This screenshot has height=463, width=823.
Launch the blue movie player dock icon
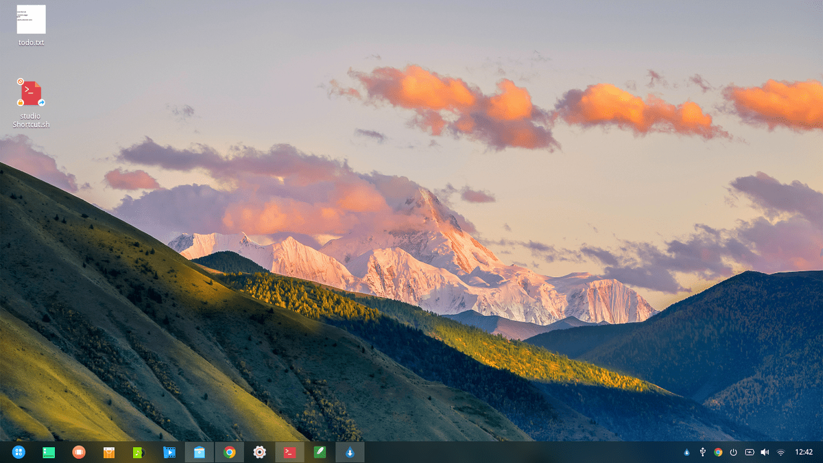click(x=169, y=452)
